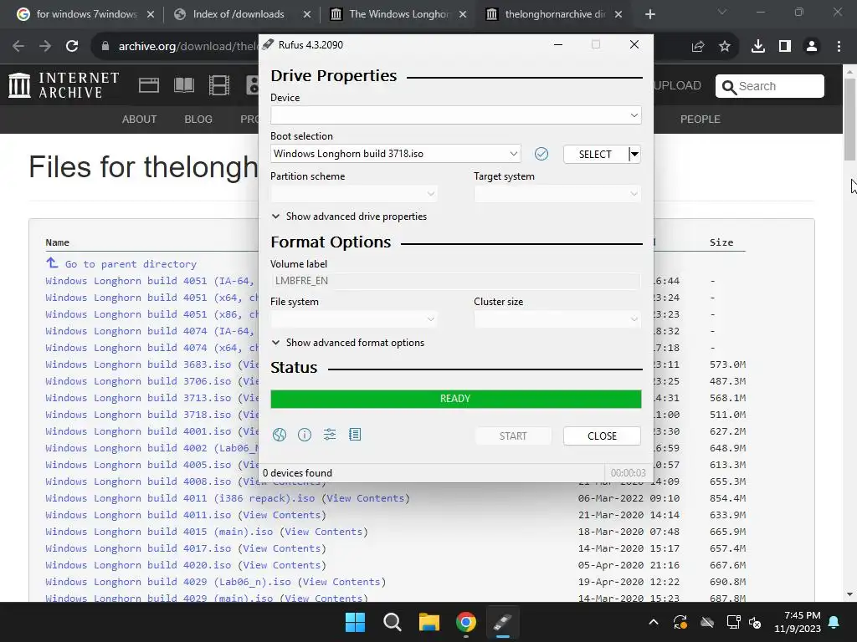Switch to thelonghornarchive directory tab

[554, 14]
